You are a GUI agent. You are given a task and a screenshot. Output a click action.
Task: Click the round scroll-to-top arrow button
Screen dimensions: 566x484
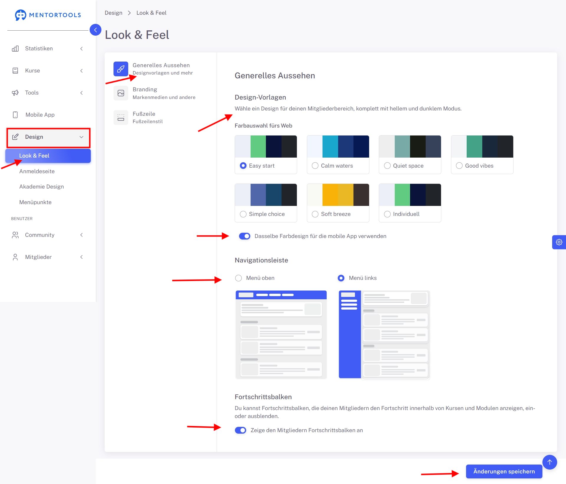[x=549, y=462]
